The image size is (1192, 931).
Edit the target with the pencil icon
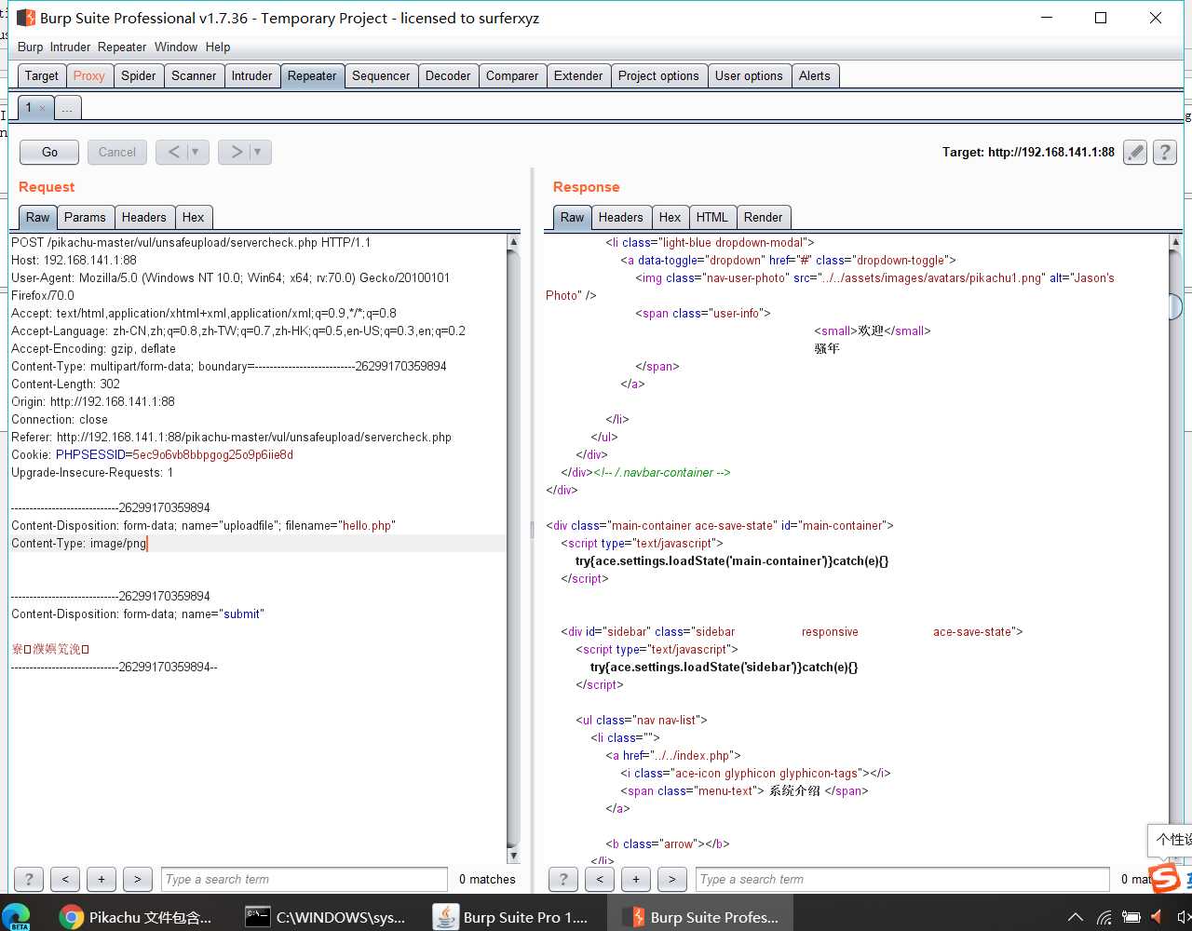1134,152
